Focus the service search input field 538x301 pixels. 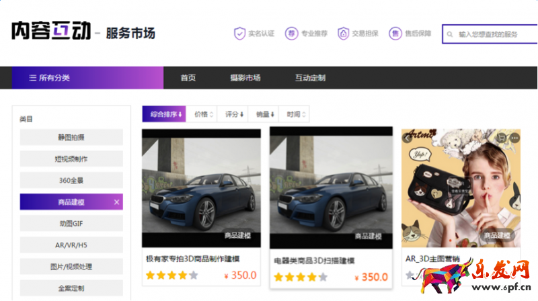pyautogui.click(x=494, y=34)
